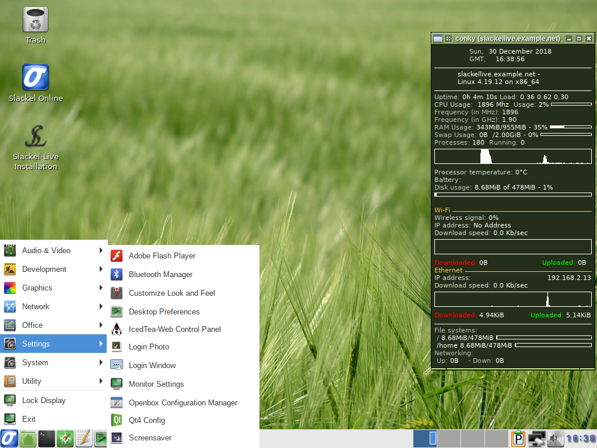Launch Adobe Flash Player settings entry
This screenshot has height=448, width=597.
184,256
